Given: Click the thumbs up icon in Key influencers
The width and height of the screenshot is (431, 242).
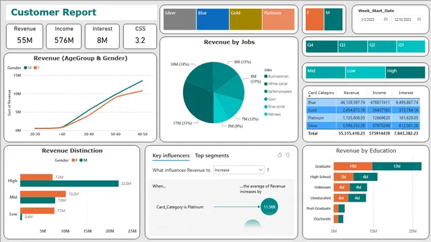Looking at the screenshot, I should tap(279, 155).
